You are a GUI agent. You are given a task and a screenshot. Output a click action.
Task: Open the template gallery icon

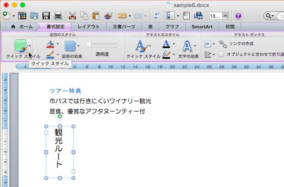pos(22,16)
